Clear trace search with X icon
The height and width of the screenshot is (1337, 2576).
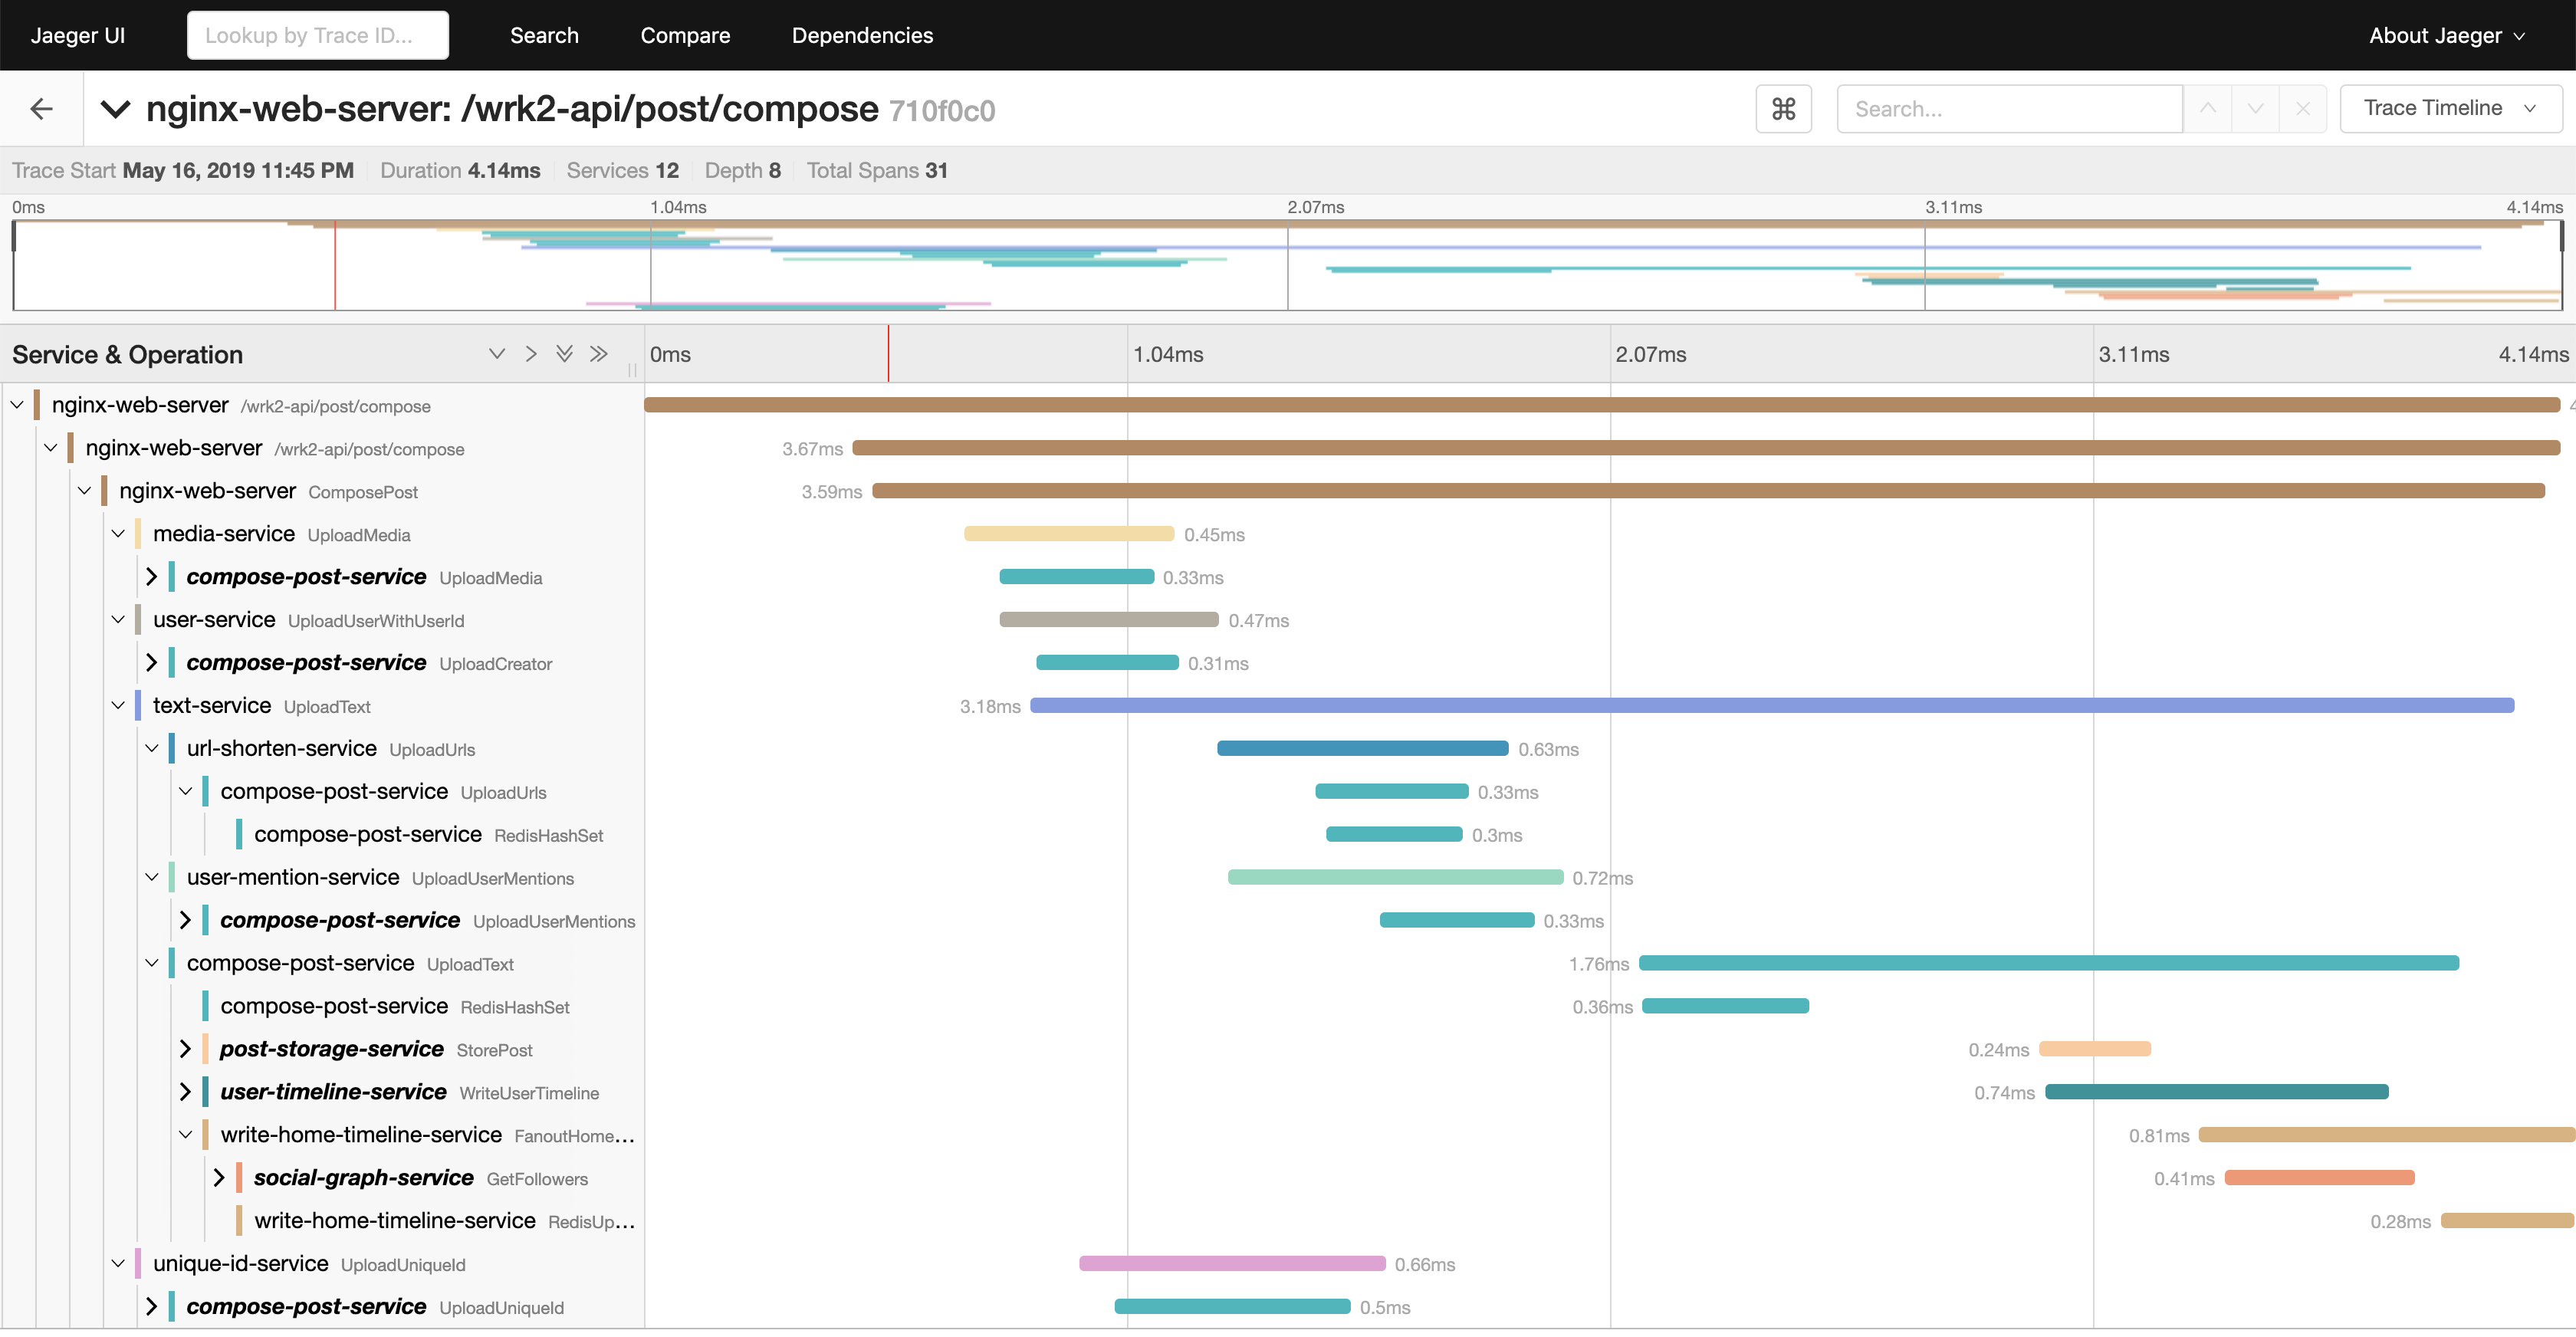pyautogui.click(x=2303, y=109)
